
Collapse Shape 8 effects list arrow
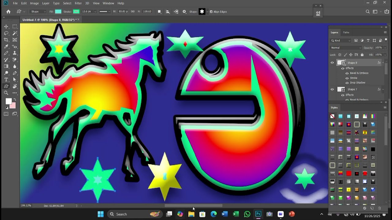coord(383,63)
